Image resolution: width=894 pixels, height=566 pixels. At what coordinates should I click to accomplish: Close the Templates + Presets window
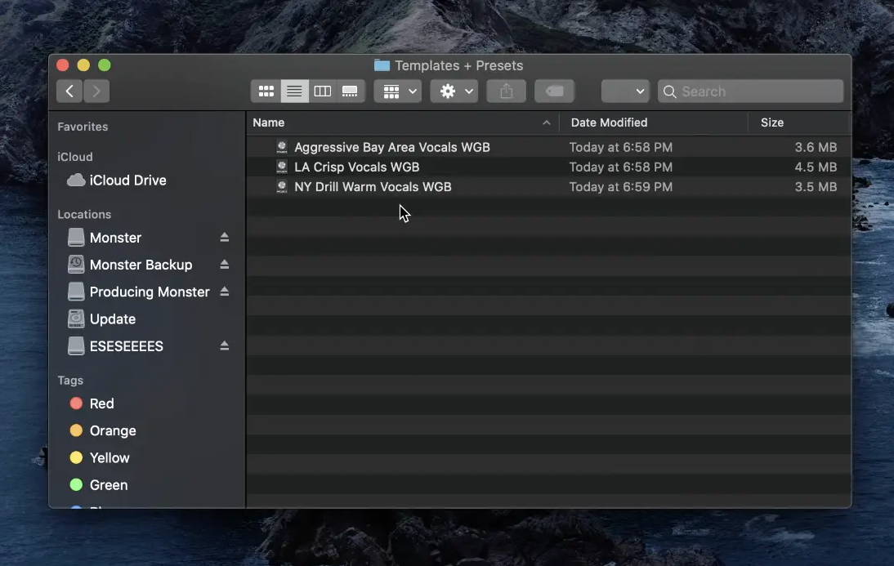point(63,65)
